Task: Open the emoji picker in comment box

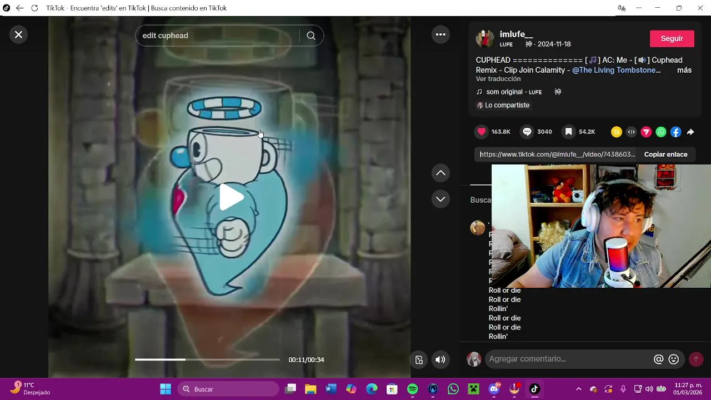Action: tap(674, 359)
